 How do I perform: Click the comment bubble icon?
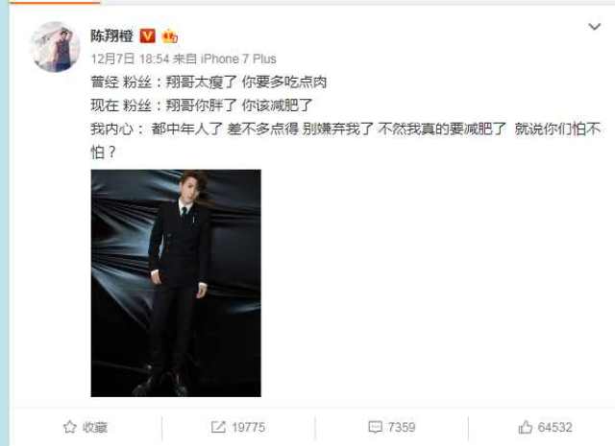click(x=375, y=427)
